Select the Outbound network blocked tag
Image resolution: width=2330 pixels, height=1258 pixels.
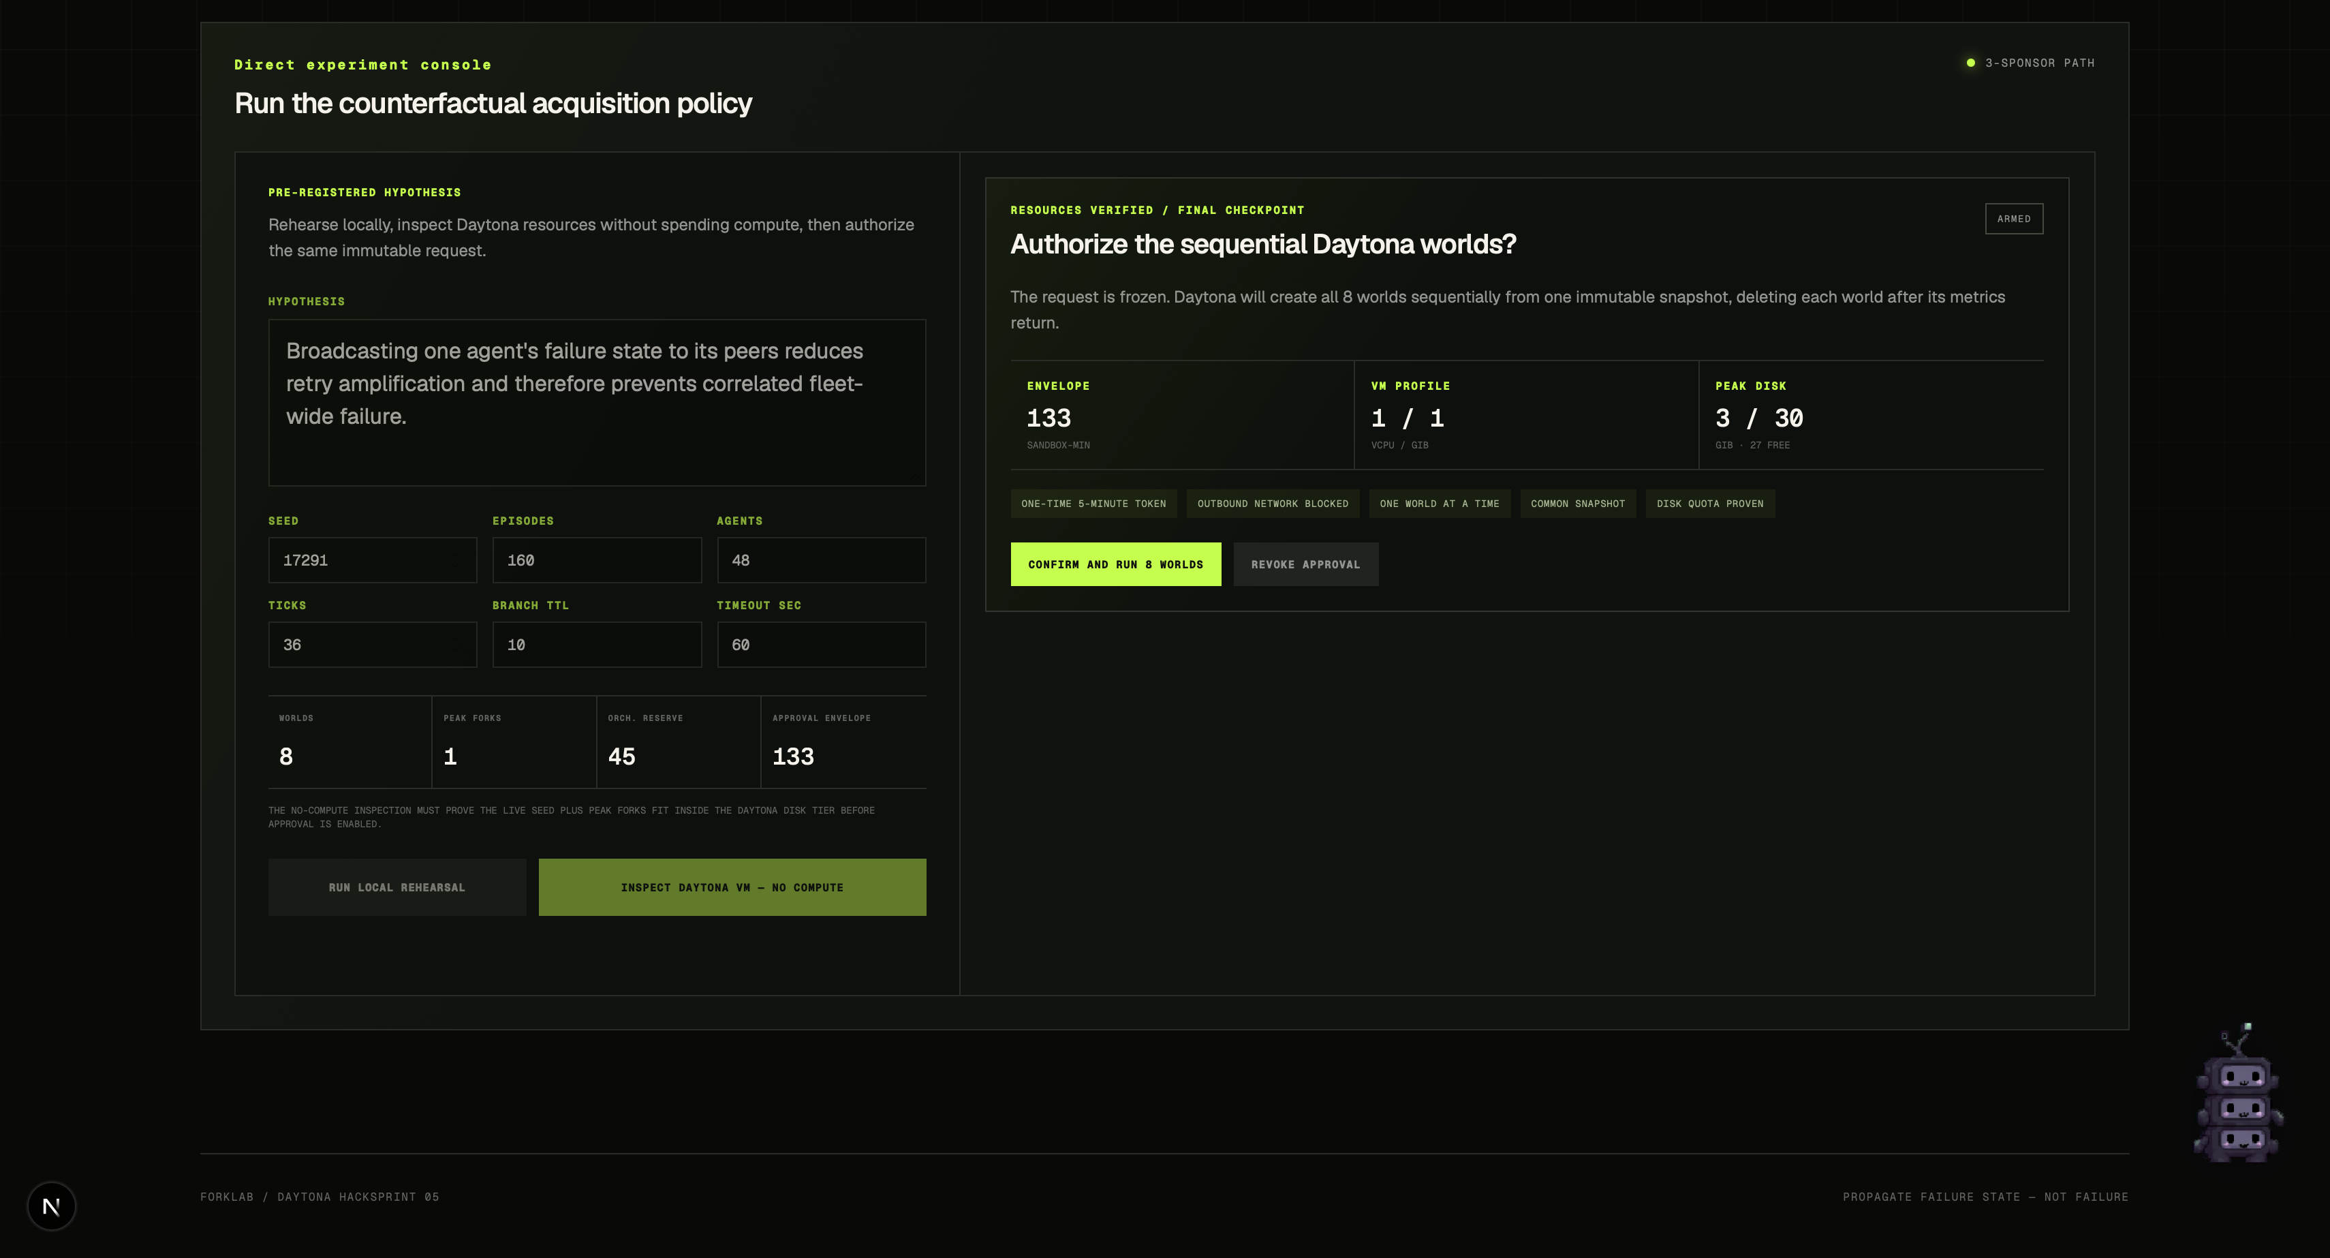tap(1273, 503)
